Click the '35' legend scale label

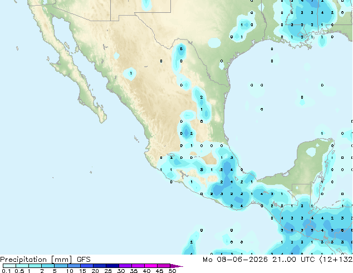134,271
